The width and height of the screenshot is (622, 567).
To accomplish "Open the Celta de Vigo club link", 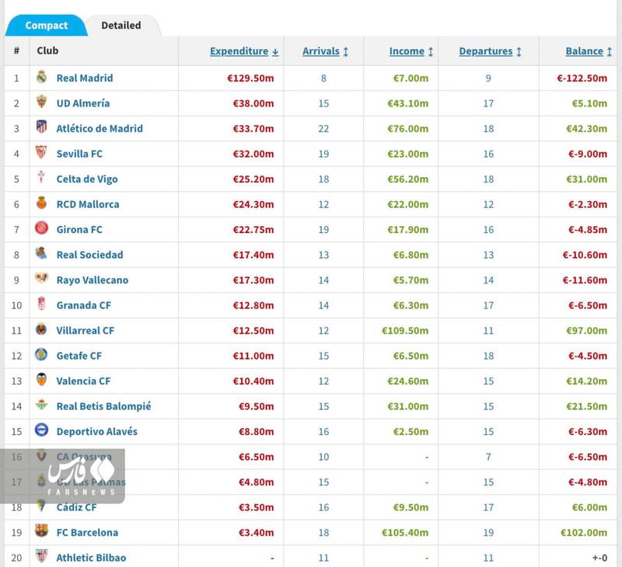I will click(x=87, y=179).
